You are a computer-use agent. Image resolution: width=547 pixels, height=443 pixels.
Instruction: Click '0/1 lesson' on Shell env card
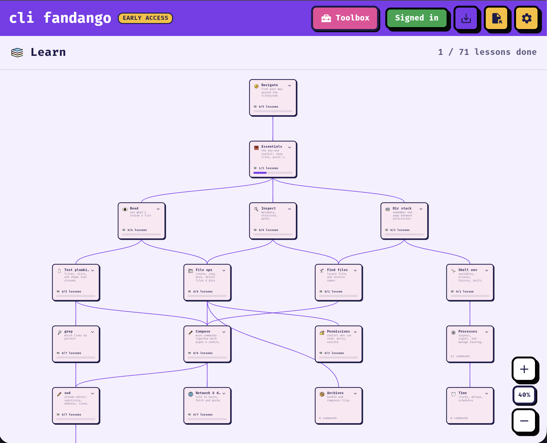[x=465, y=292]
